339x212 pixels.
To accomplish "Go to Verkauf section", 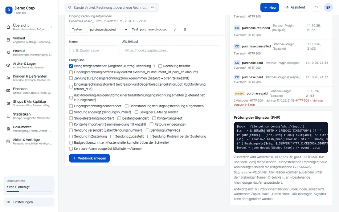I will coord(29,40).
